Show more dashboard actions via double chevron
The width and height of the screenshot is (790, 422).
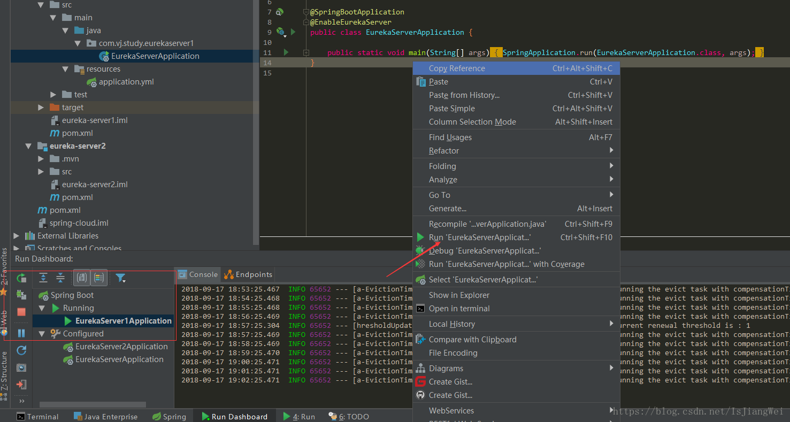[x=21, y=401]
